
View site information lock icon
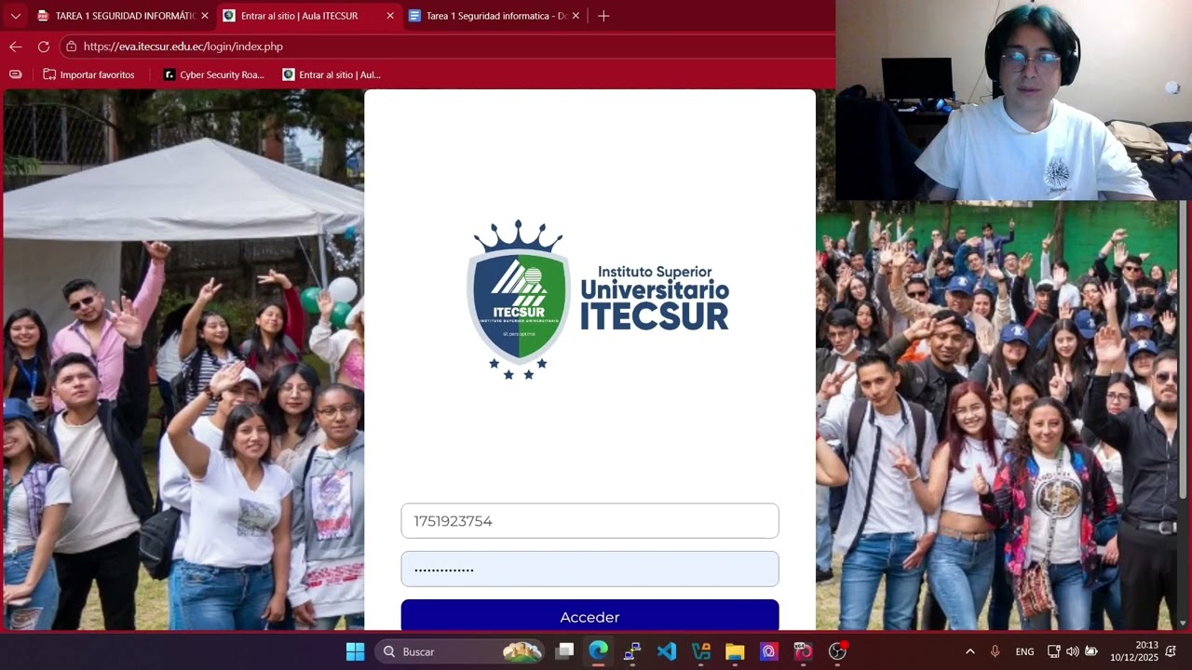(x=72, y=47)
